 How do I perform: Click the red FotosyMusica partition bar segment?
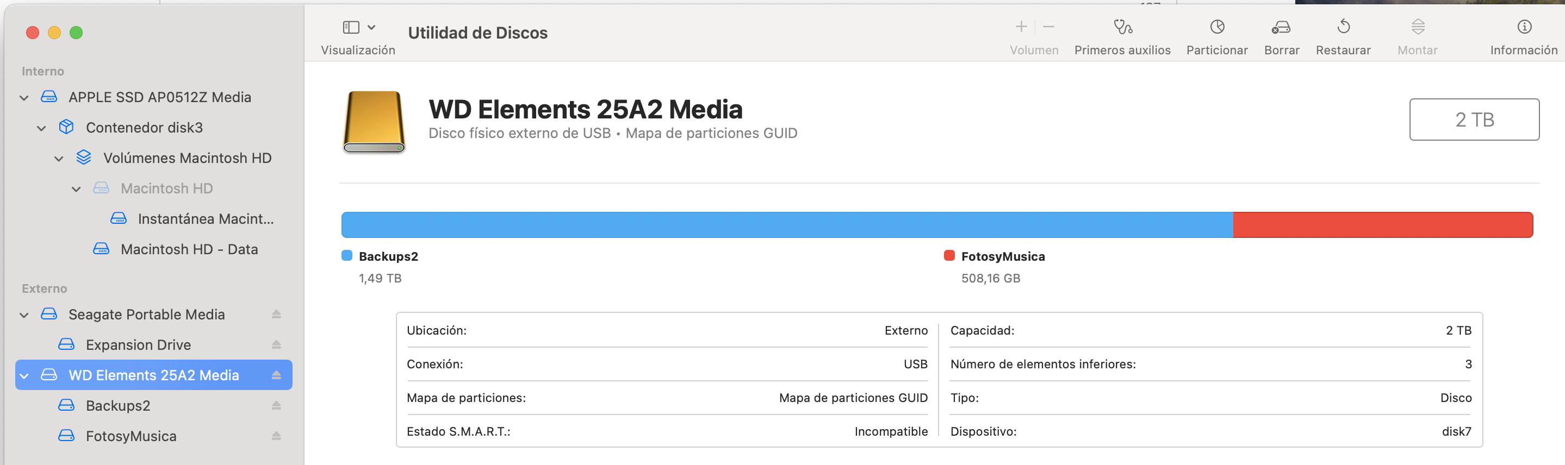click(x=1382, y=225)
